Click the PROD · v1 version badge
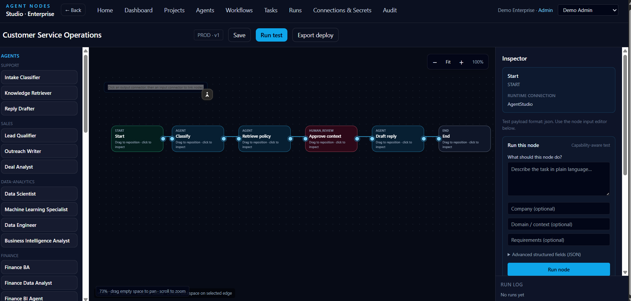This screenshot has width=631, height=301. 209,35
